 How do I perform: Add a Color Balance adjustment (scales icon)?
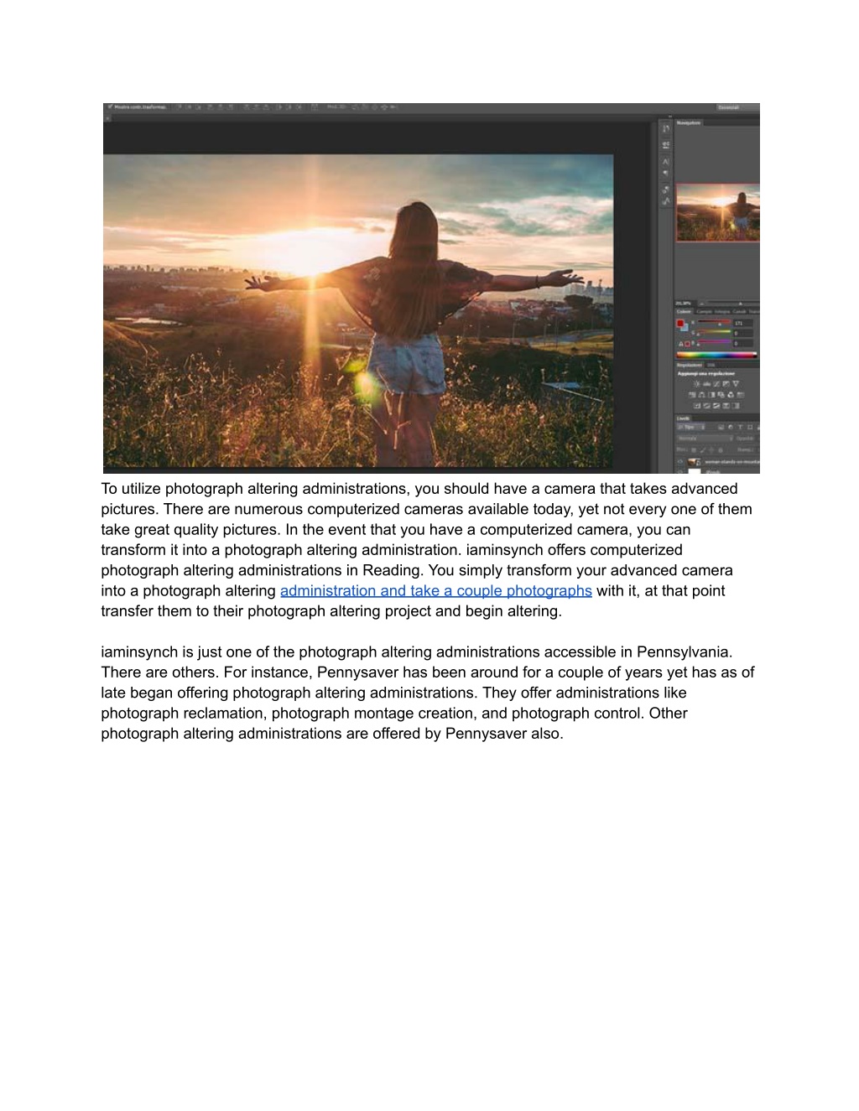702,394
